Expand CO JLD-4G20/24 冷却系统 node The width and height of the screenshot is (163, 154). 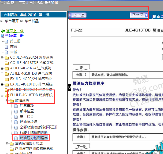pyautogui.click(x=2, y=58)
